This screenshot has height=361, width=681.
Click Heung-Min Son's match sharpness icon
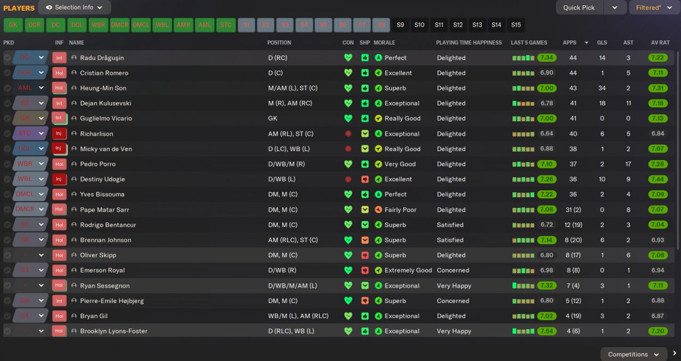(x=365, y=88)
